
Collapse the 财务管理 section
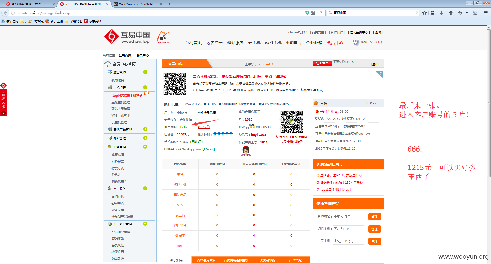coord(145,147)
